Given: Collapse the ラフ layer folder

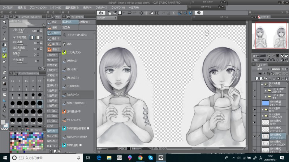Looking at the screenshot, I should point(262,85).
